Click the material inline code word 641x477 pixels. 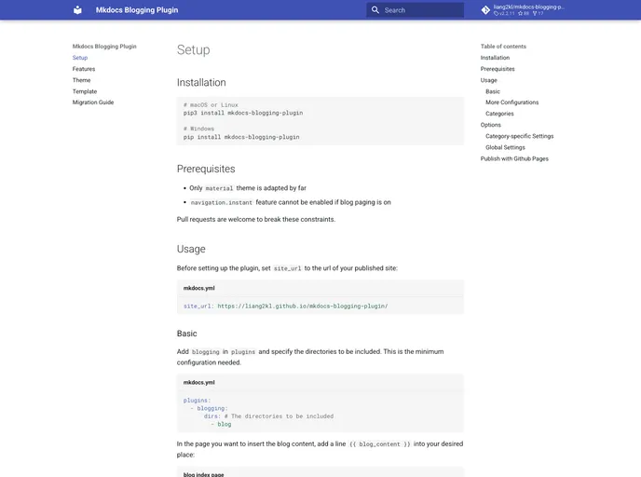point(219,188)
